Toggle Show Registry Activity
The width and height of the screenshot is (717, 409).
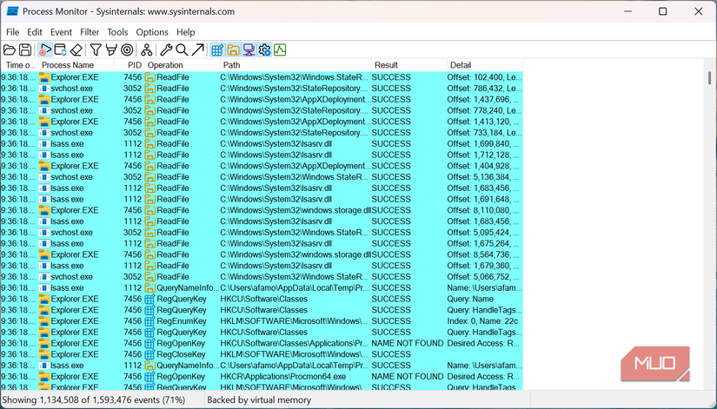click(x=217, y=49)
